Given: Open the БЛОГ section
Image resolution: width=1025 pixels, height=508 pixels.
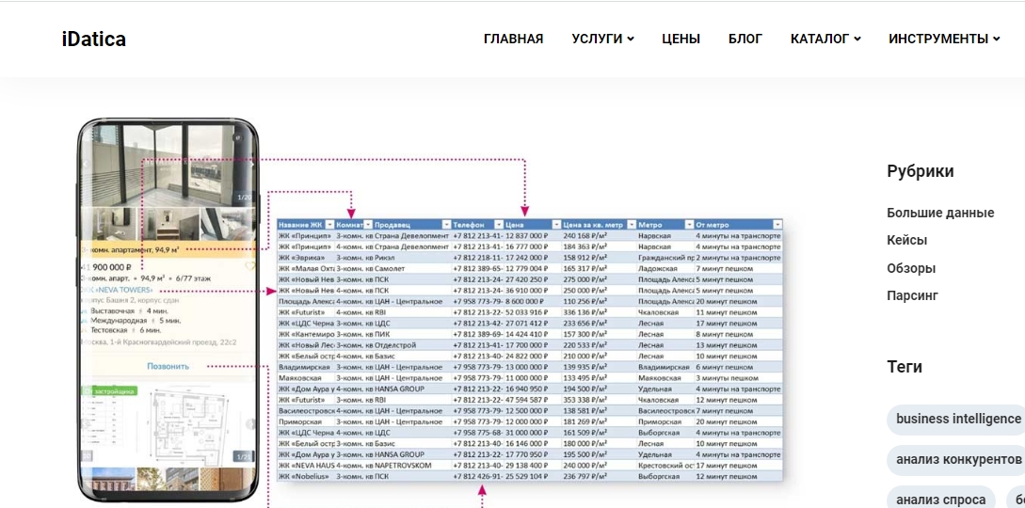Looking at the screenshot, I should coord(745,39).
